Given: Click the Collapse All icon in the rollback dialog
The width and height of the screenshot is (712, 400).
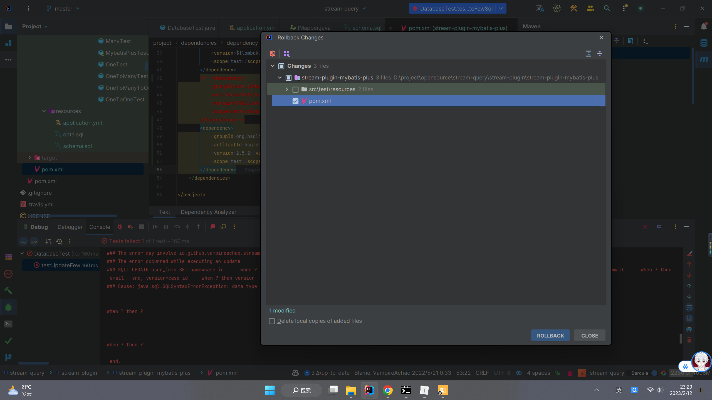Looking at the screenshot, I should pyautogui.click(x=600, y=54).
